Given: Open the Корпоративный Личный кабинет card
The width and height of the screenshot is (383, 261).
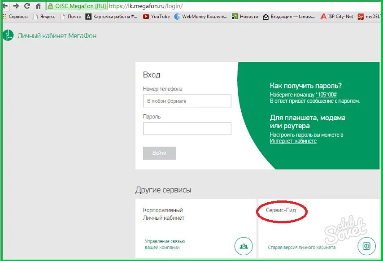Looking at the screenshot, I should 196,228.
